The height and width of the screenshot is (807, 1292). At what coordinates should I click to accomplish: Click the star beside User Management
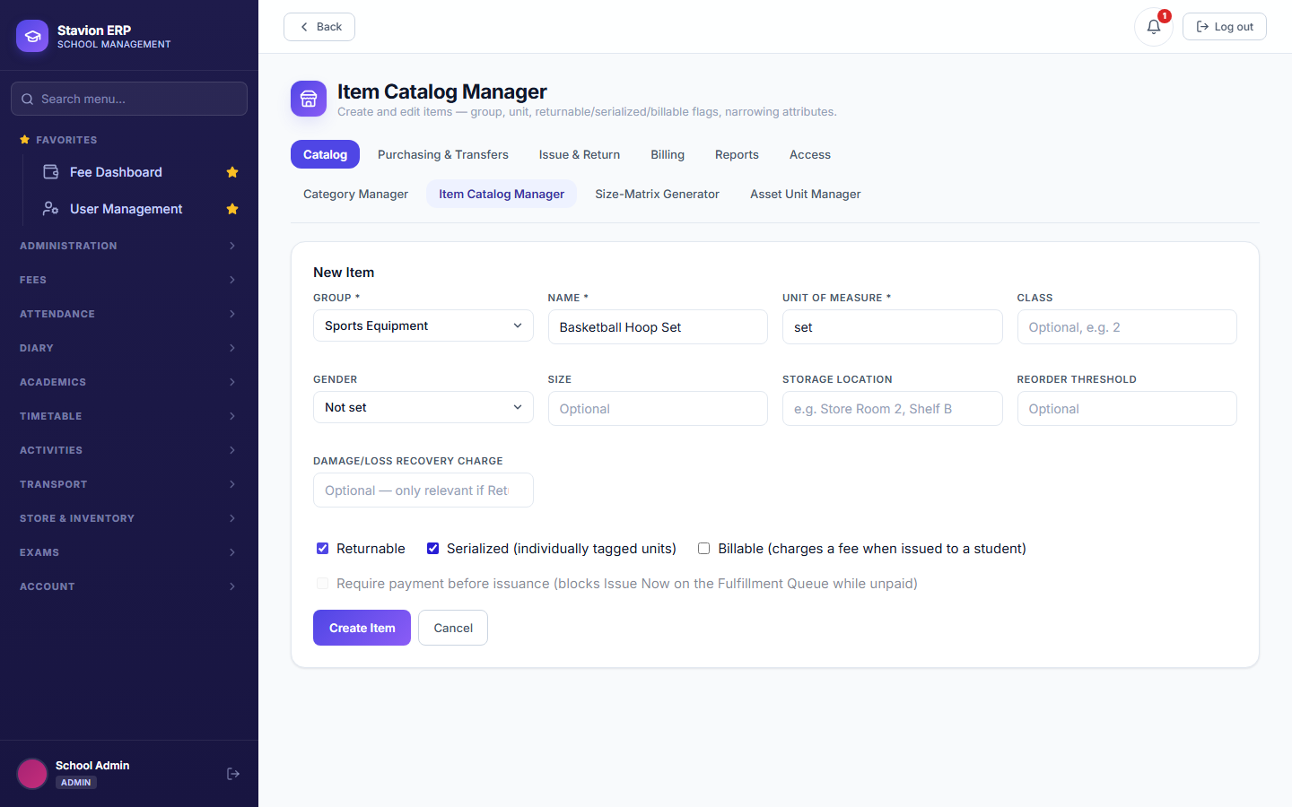click(232, 209)
